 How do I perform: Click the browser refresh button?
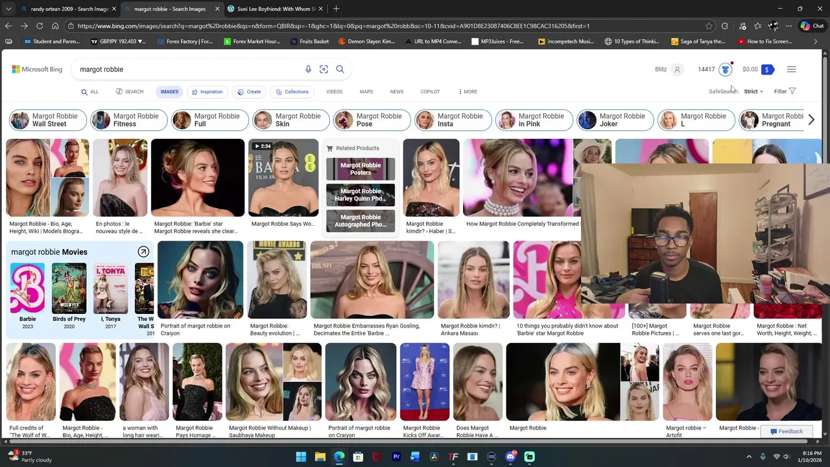[40, 26]
